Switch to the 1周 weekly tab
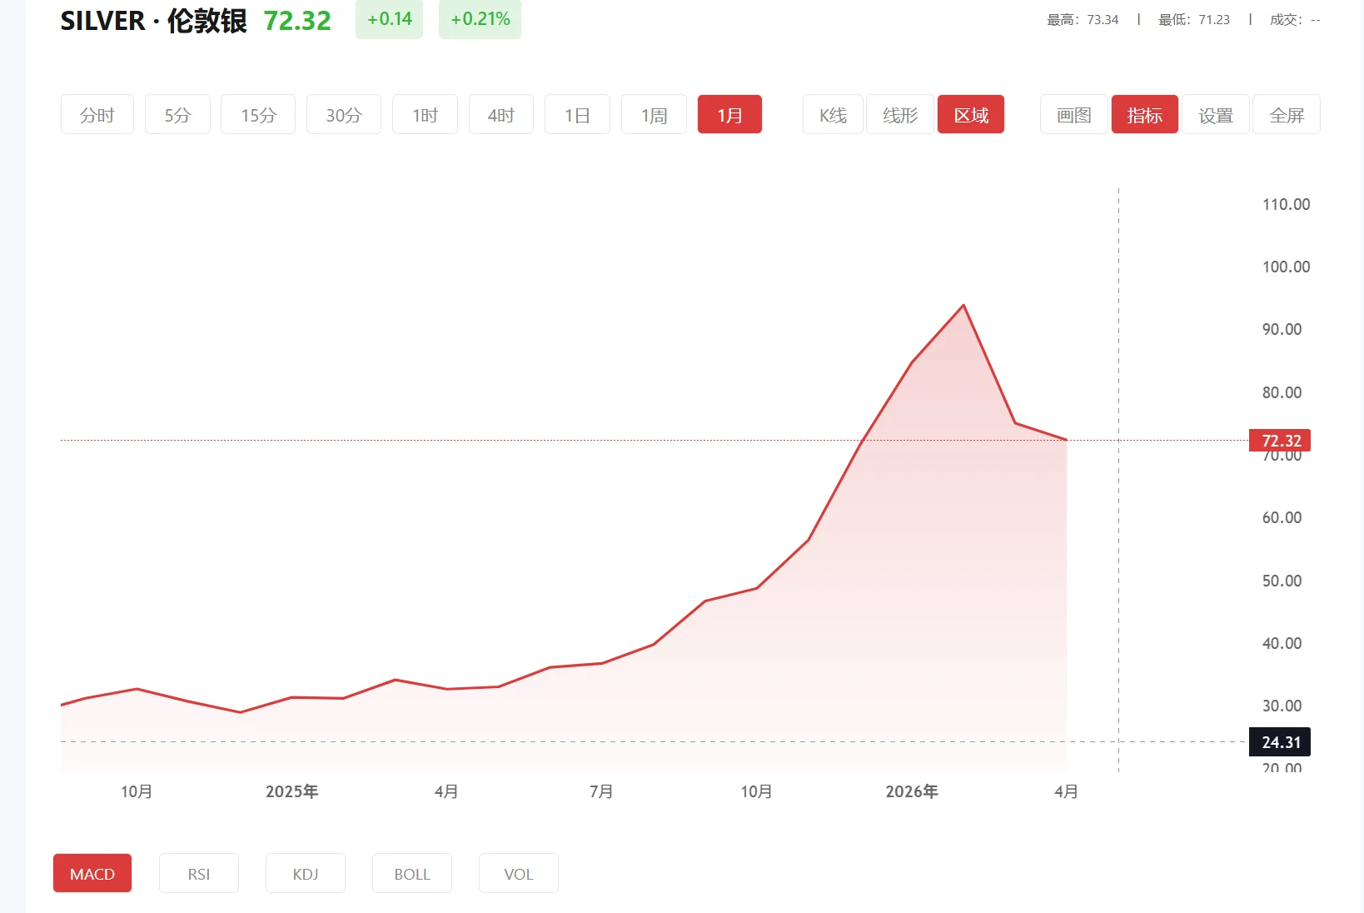1364x913 pixels. click(x=653, y=114)
